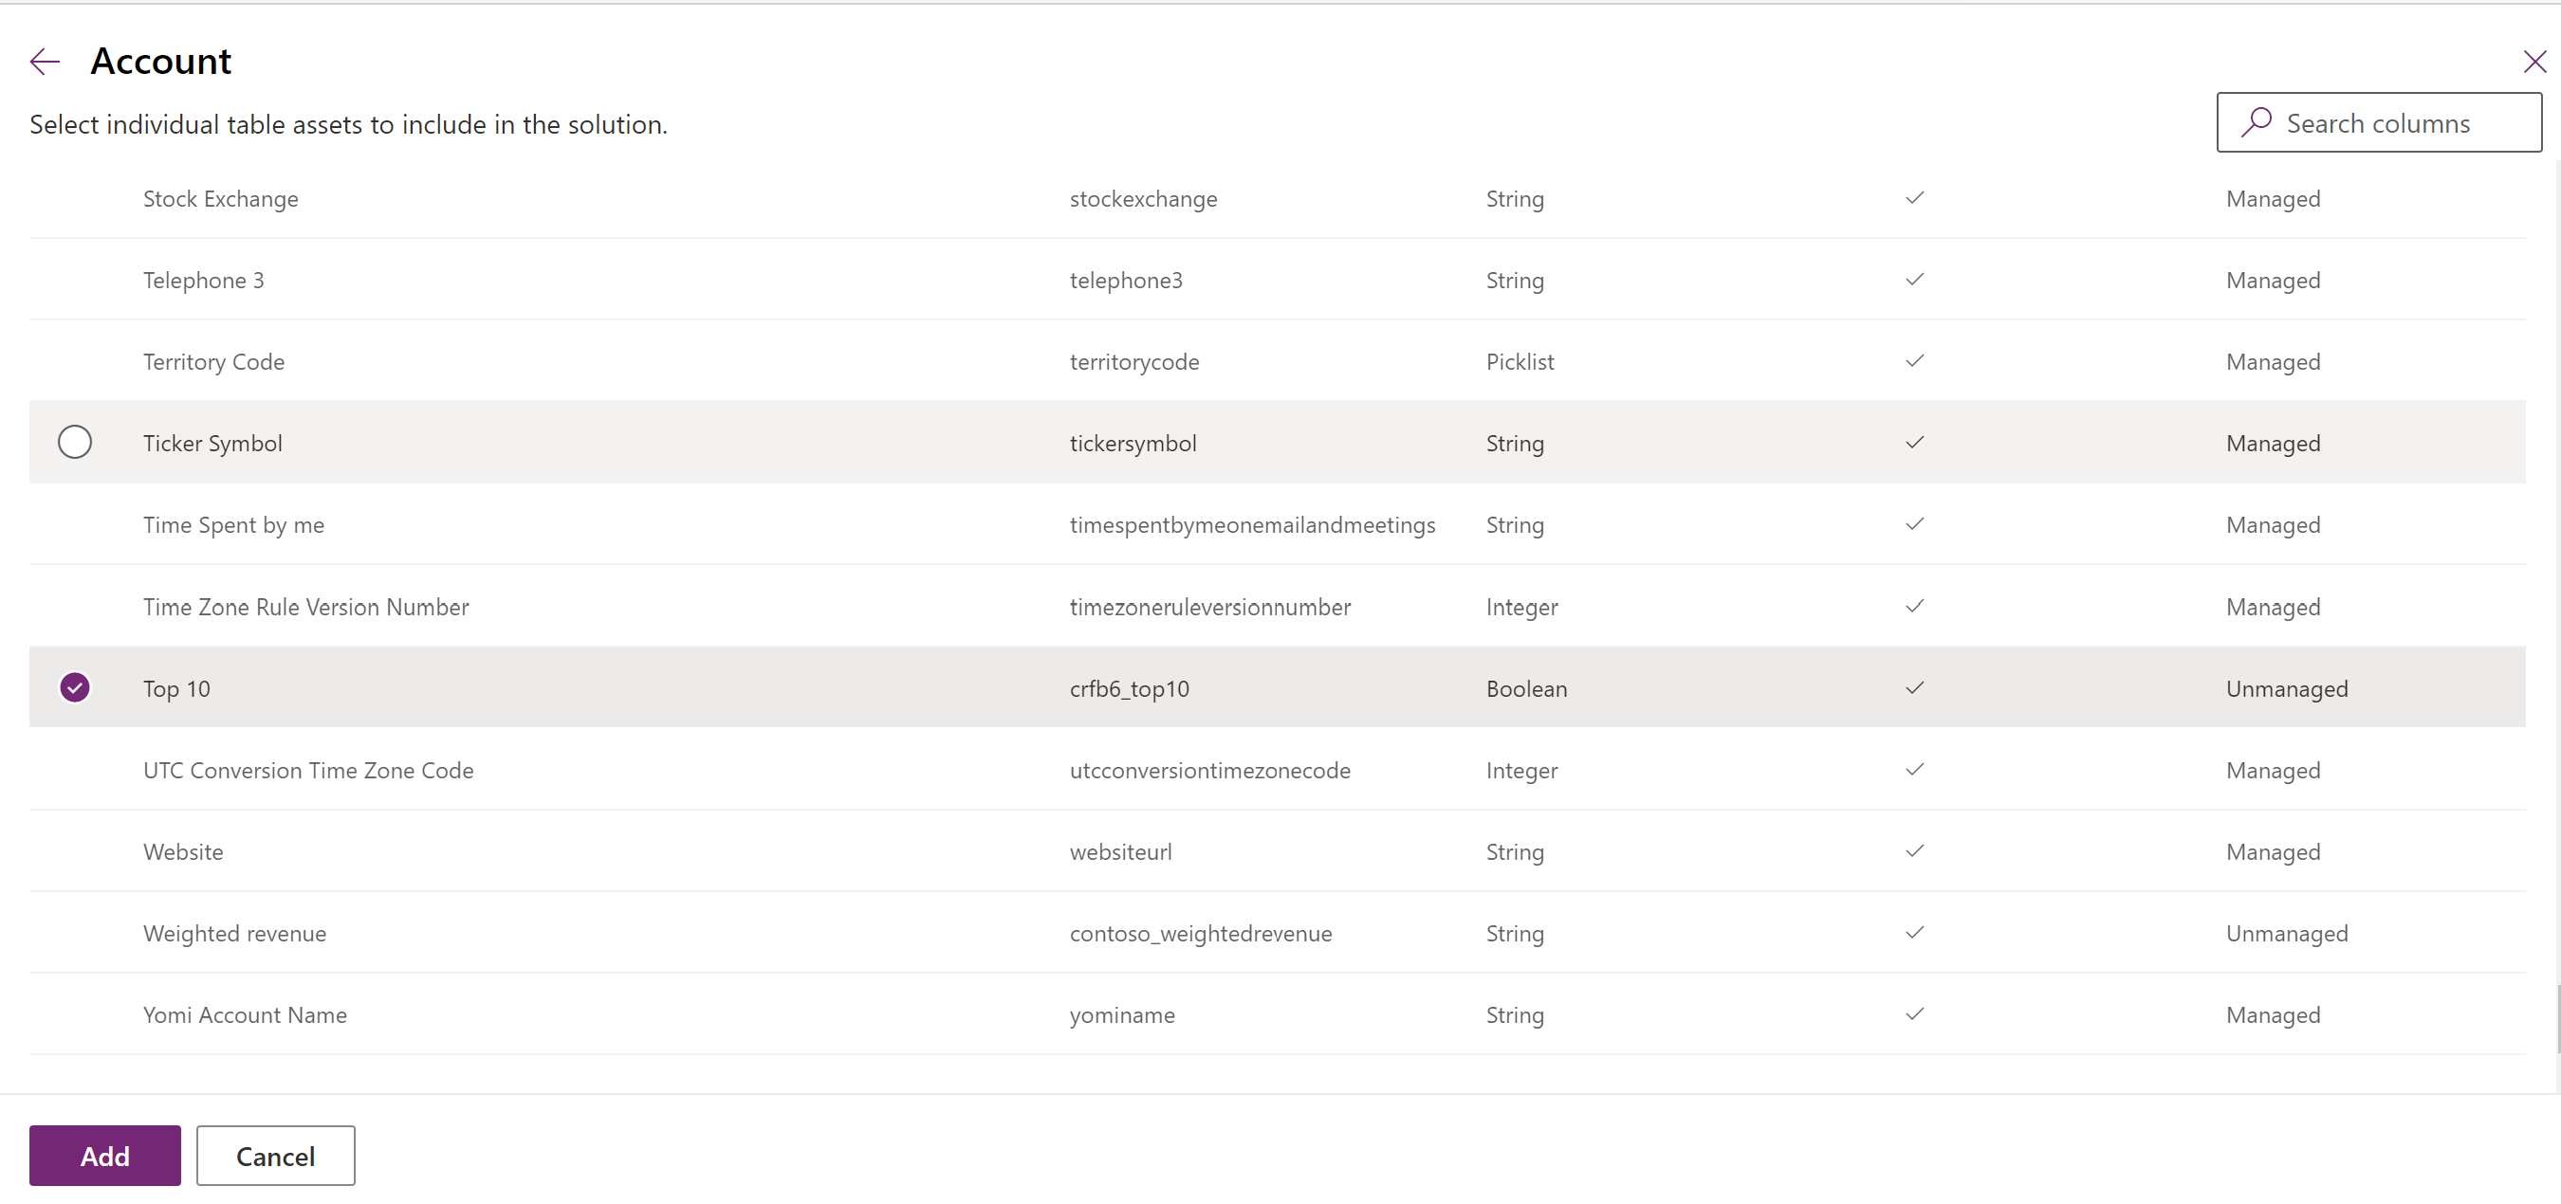Click the Search columns input field
This screenshot has height=1204, width=2561.
pyautogui.click(x=2382, y=122)
